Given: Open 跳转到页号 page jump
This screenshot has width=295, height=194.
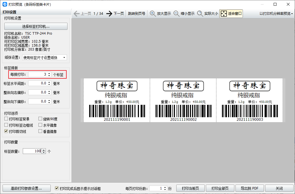Looking at the screenshot, I should point(137,14).
